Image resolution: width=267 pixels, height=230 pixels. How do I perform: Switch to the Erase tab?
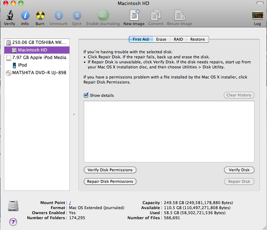(x=161, y=39)
